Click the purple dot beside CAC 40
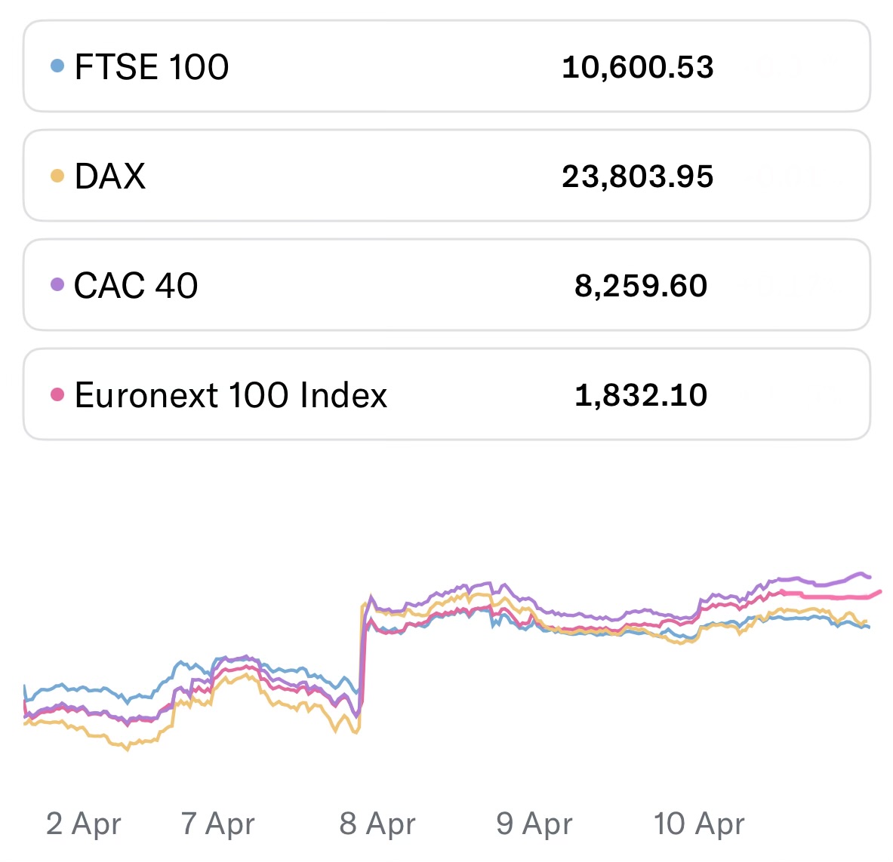Viewport: 893px width, 862px height. 57,285
